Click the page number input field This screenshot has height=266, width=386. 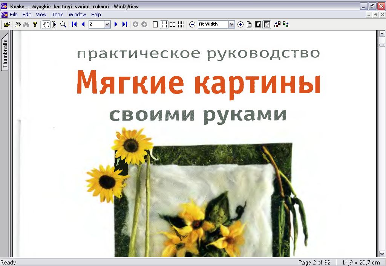(x=96, y=24)
